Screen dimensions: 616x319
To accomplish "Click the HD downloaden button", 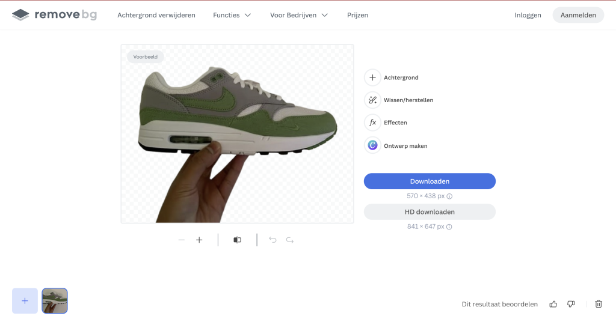I will tap(430, 212).
